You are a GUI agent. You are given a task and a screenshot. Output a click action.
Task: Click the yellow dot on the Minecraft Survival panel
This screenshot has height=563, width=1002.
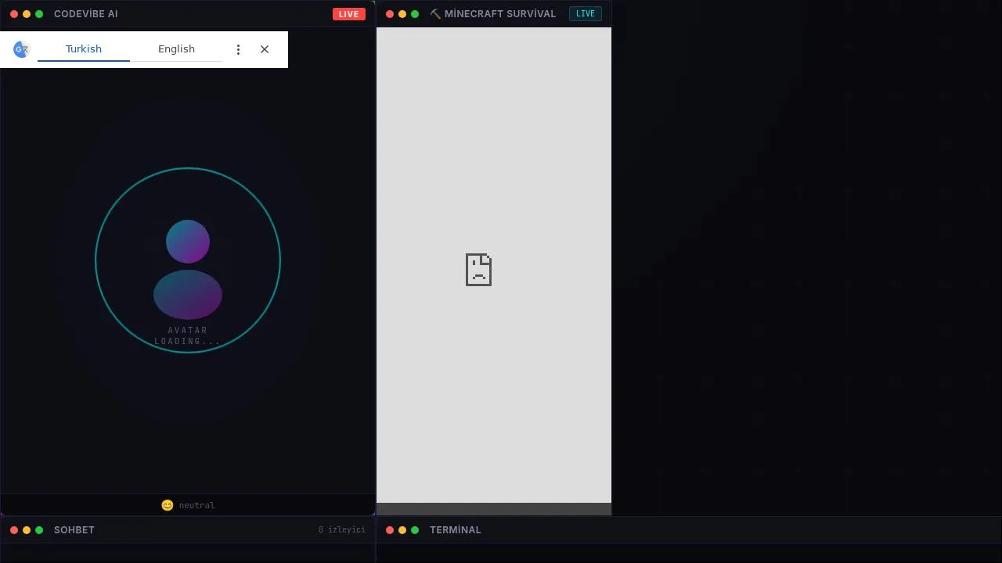(402, 14)
